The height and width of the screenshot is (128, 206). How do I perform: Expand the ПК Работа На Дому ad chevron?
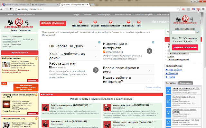coord(96,46)
